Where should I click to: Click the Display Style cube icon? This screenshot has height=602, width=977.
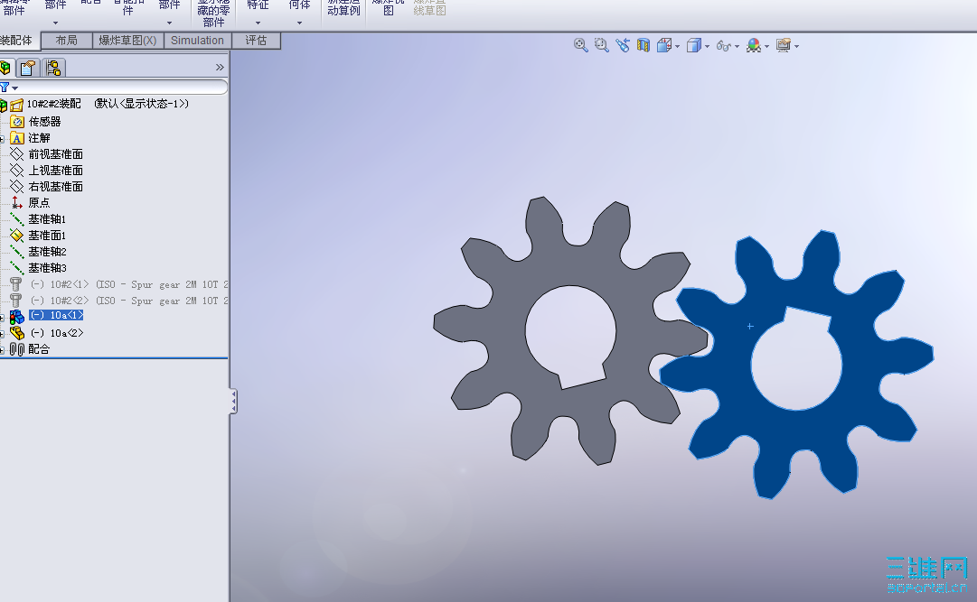tap(693, 45)
